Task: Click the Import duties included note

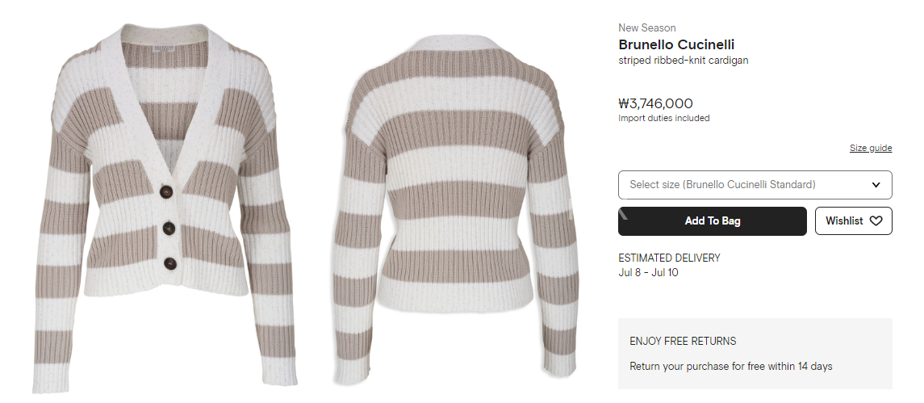Action: point(663,118)
